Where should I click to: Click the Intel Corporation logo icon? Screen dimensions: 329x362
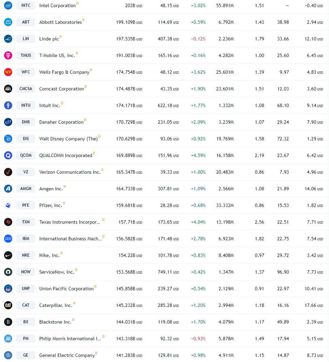(8, 5)
